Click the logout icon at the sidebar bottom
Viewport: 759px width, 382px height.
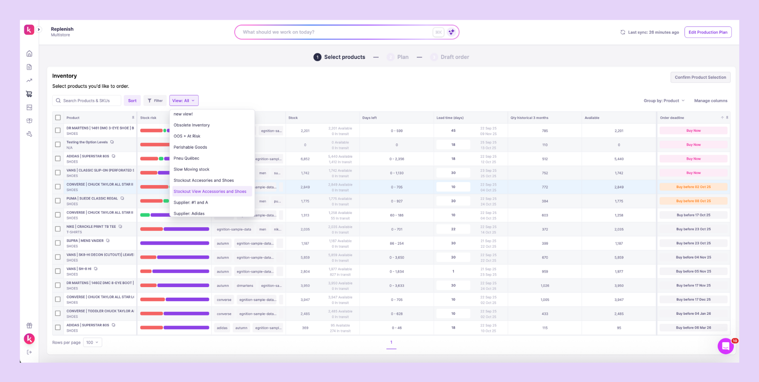[x=29, y=352]
